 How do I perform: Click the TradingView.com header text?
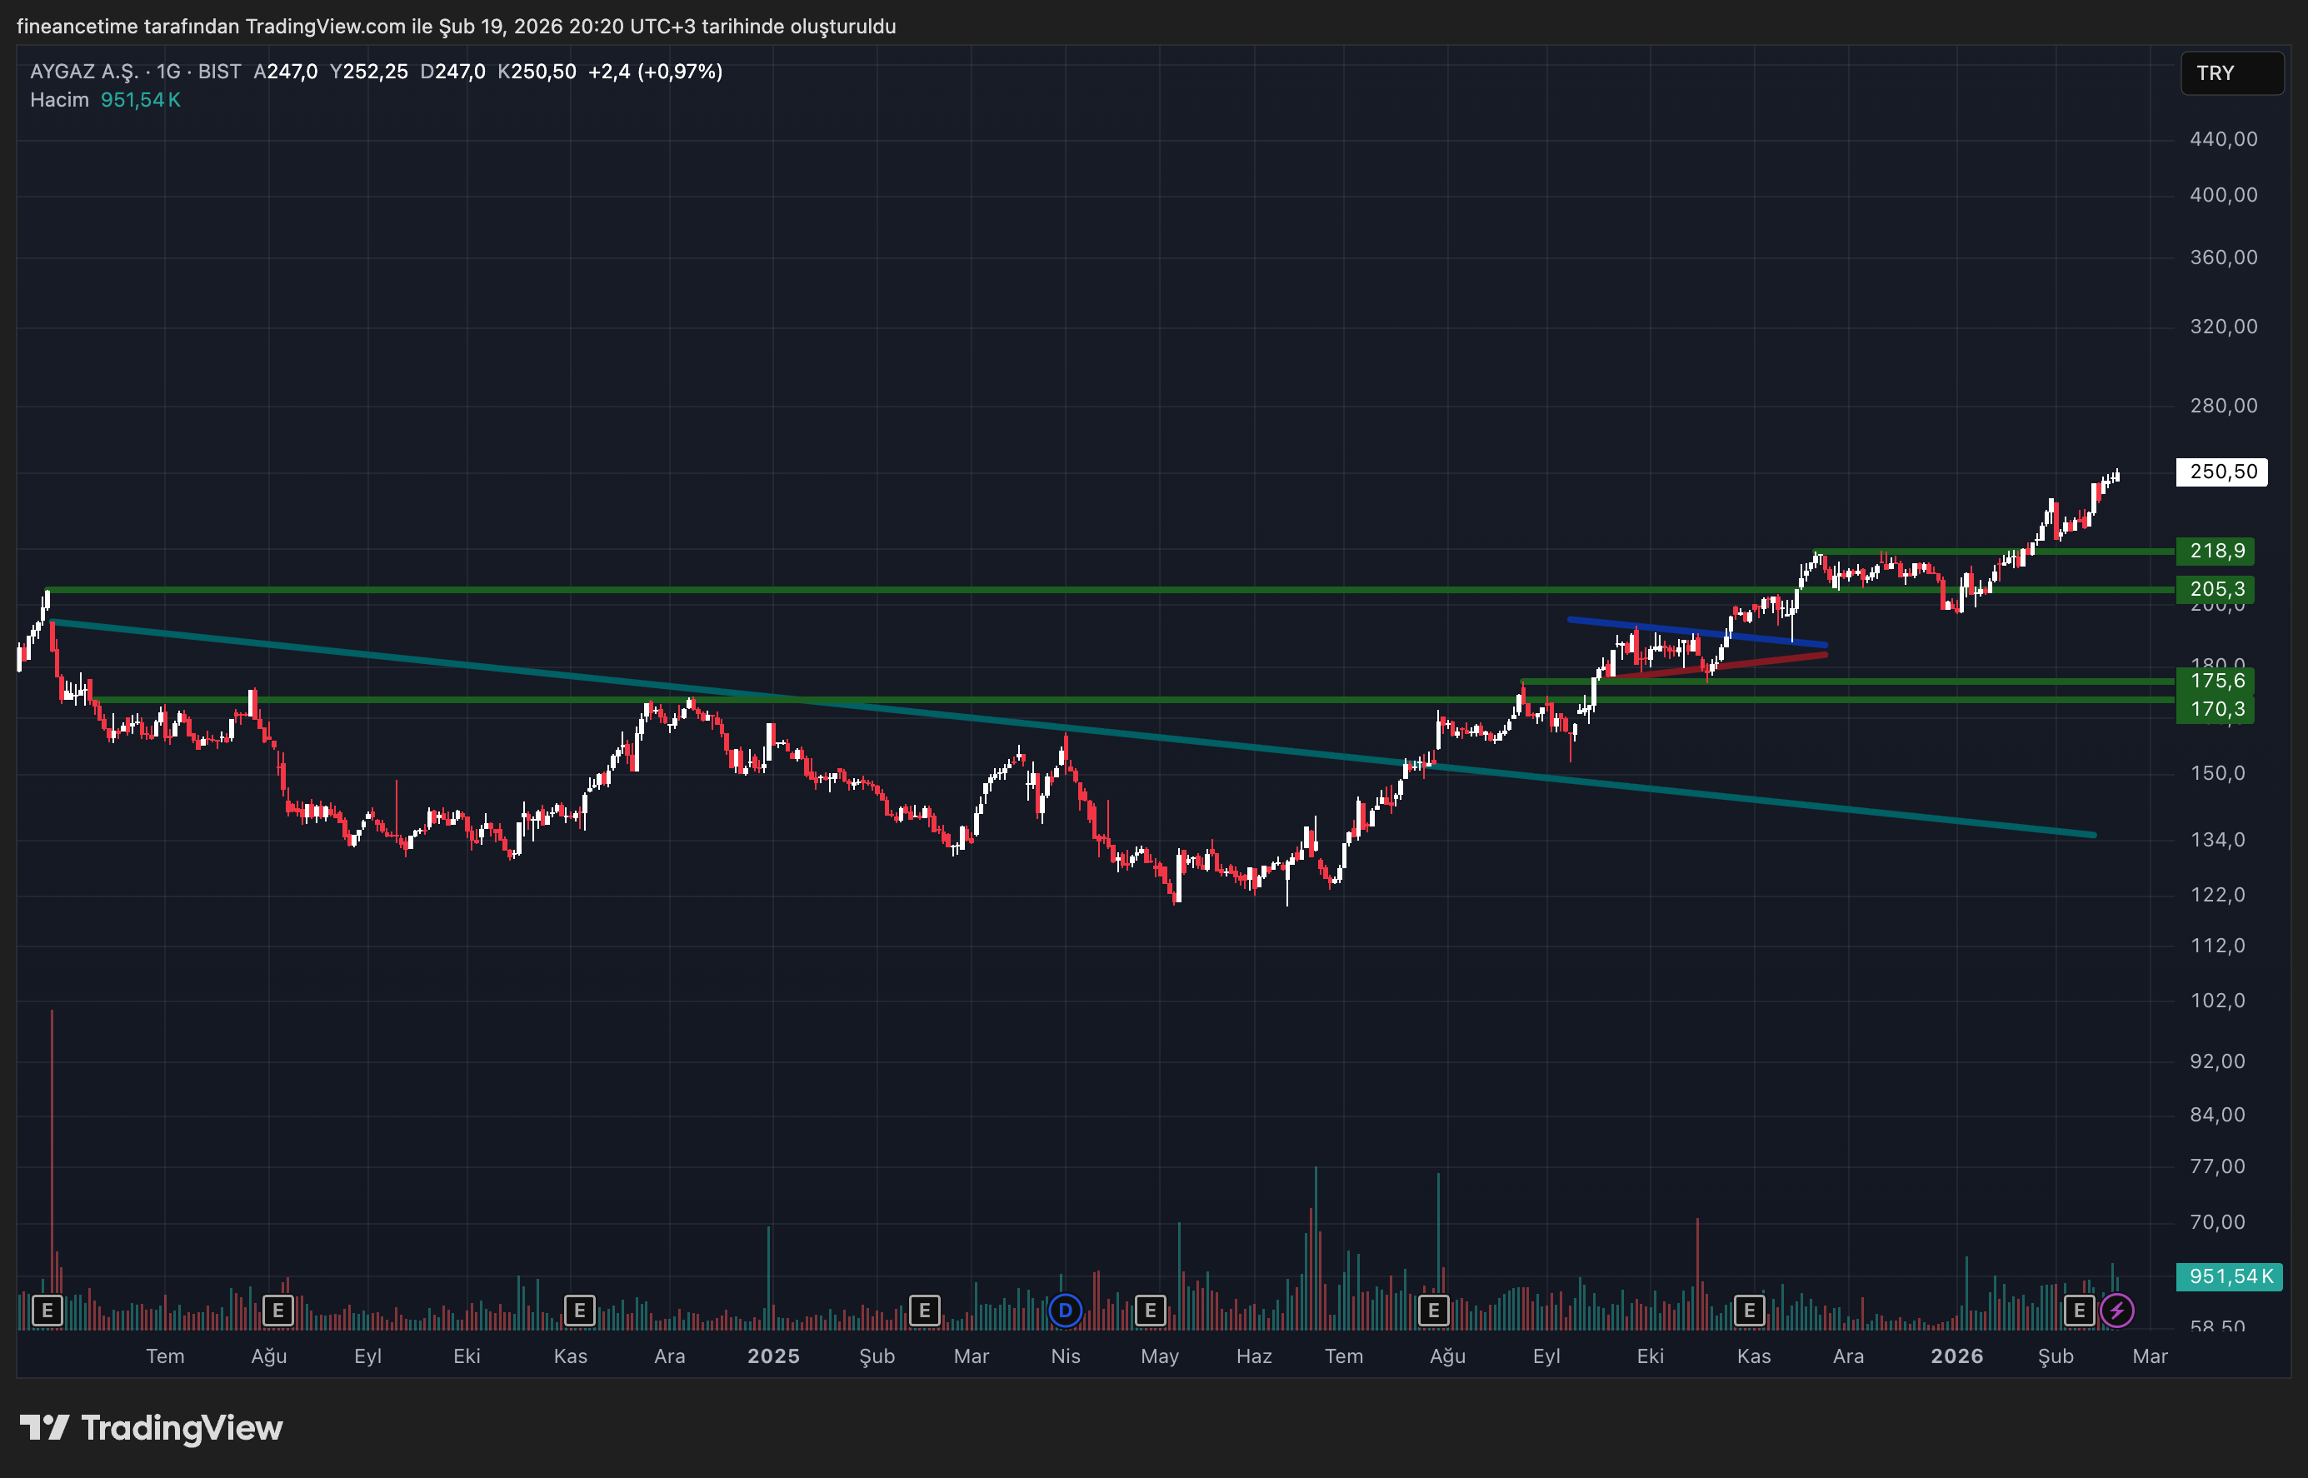325,26
